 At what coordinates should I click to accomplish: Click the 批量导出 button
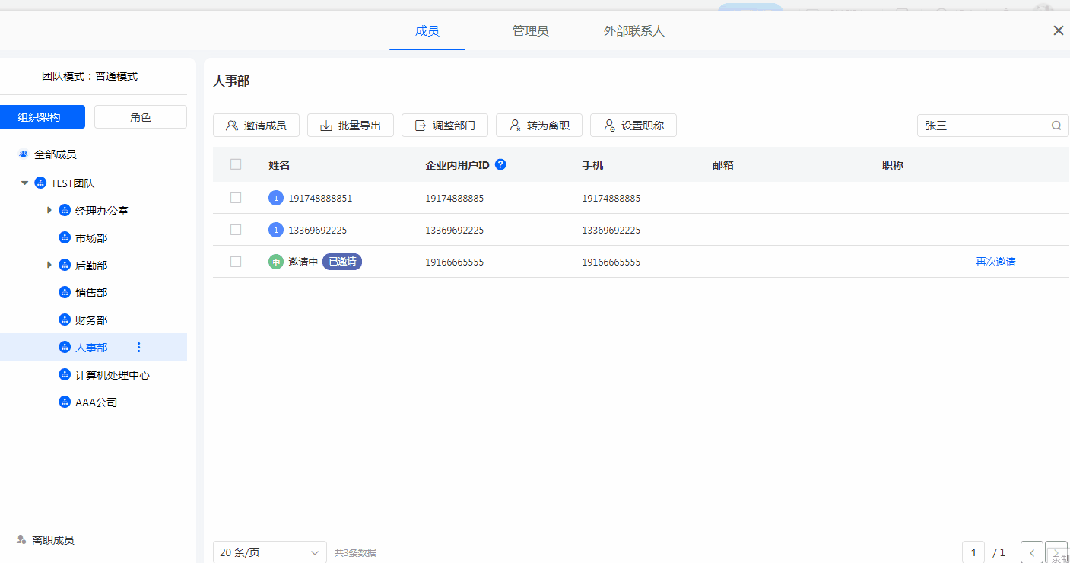coord(350,126)
